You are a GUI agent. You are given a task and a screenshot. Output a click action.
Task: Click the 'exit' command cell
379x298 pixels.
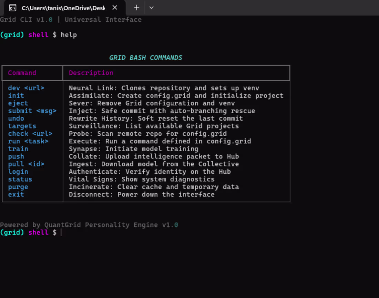pos(16,195)
